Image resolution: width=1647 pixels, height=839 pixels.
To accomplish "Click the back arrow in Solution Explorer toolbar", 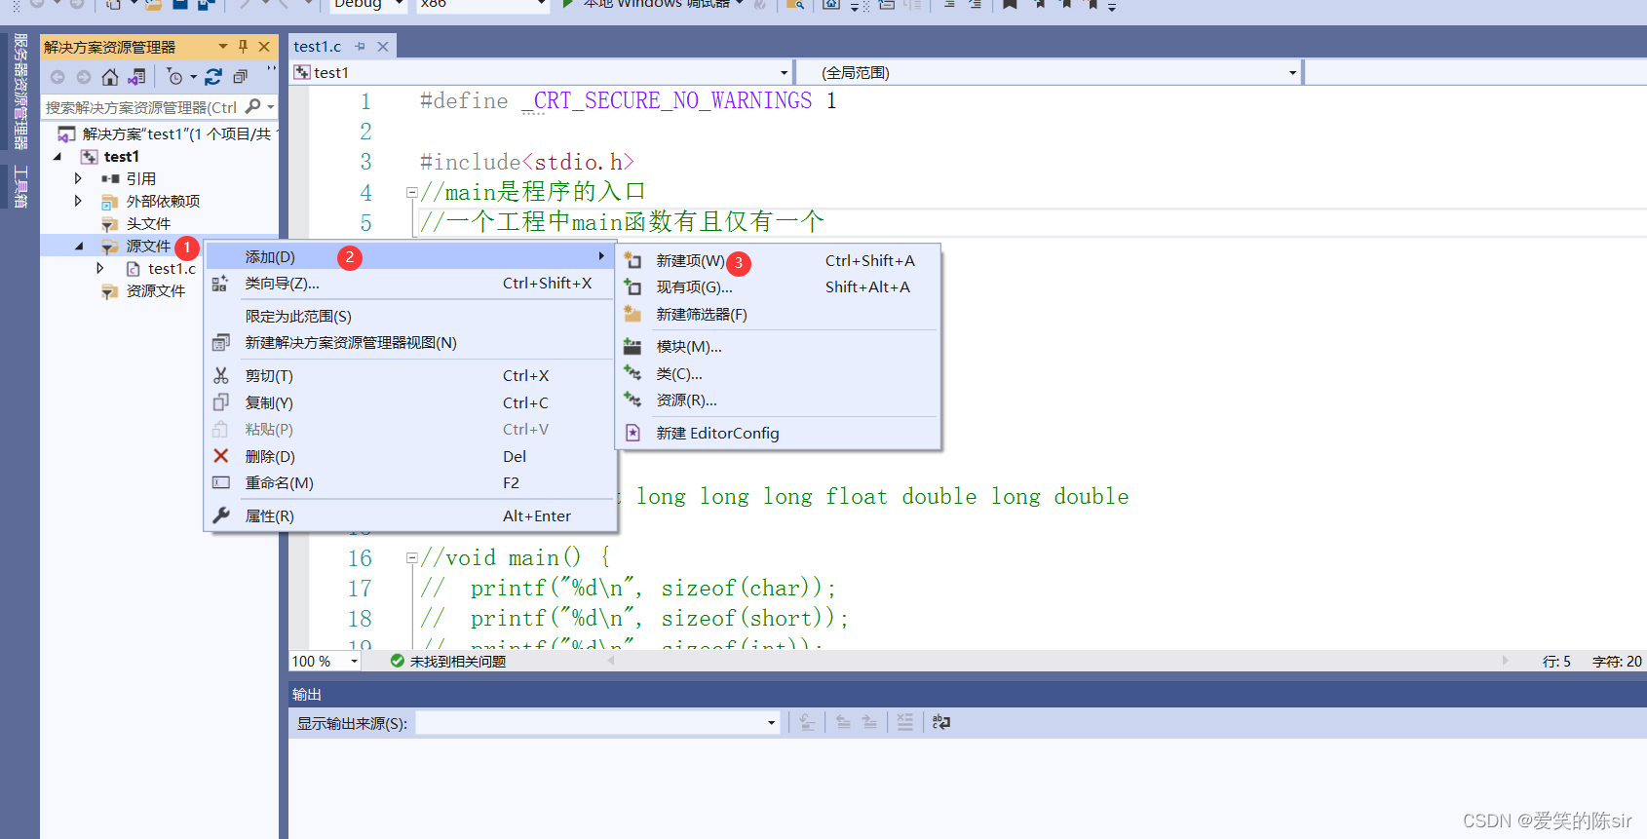I will coord(57,77).
